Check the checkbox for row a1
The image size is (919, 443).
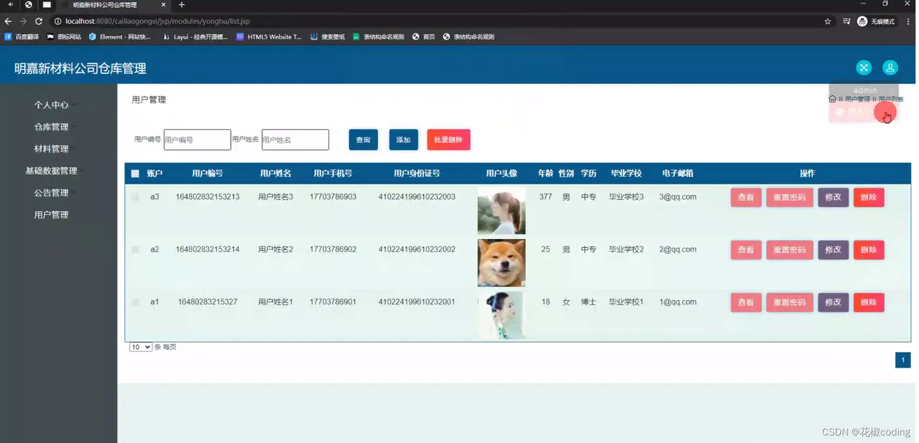135,302
